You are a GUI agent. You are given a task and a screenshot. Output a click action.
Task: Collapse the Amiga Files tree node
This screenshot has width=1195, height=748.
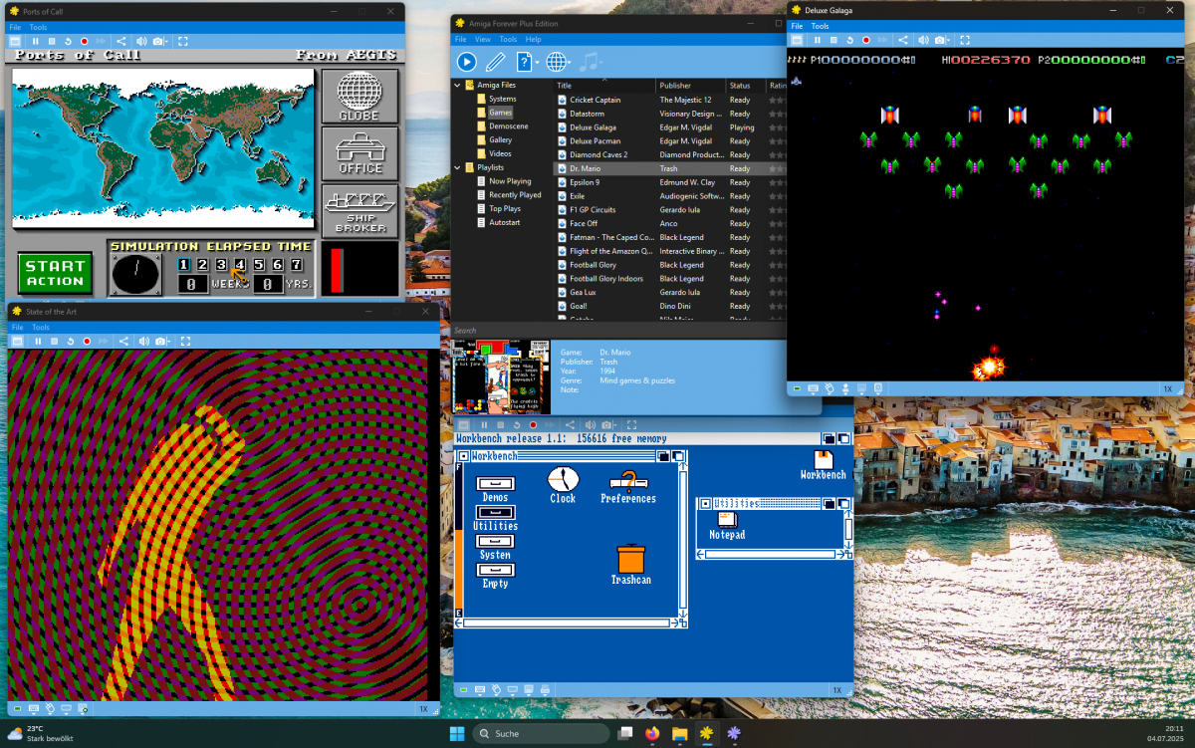[x=458, y=86]
